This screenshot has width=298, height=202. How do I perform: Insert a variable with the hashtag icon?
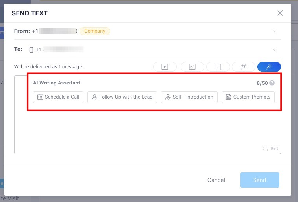[243, 67]
